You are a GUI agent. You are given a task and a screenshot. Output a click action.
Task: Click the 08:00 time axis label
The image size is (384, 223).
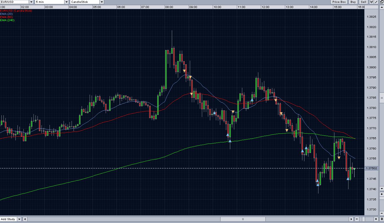(x=169, y=7)
